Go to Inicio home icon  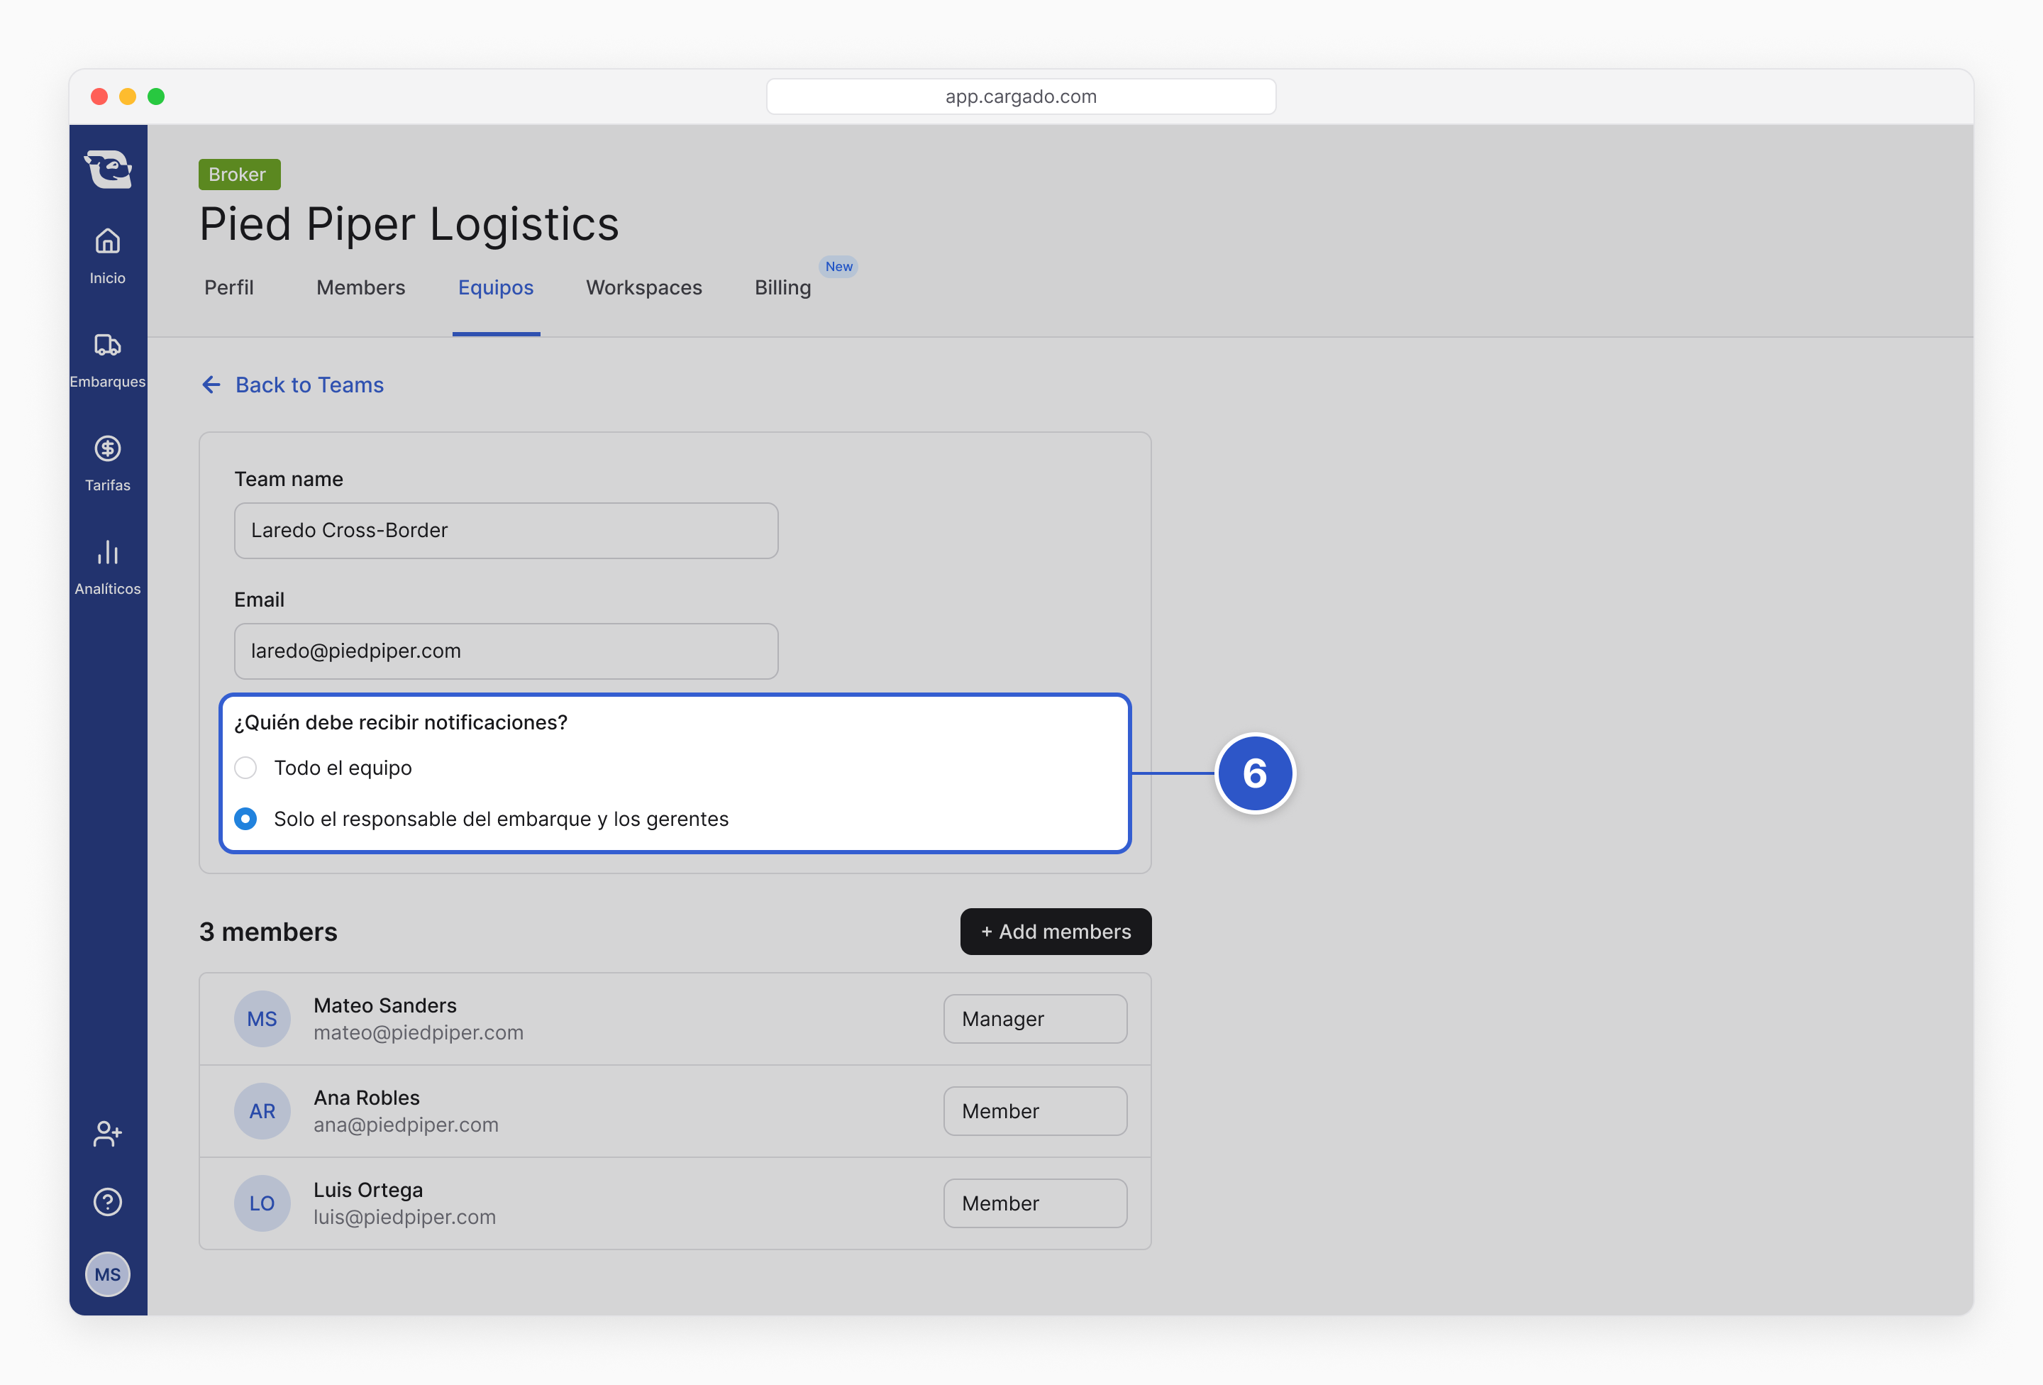[x=107, y=241]
